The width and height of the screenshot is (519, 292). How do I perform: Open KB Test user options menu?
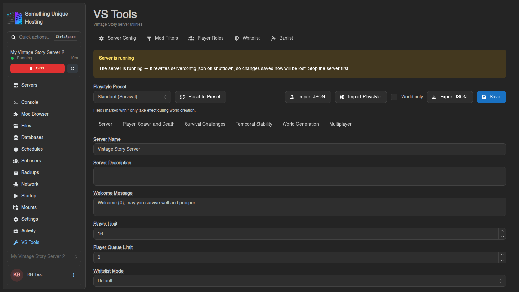pyautogui.click(x=73, y=275)
